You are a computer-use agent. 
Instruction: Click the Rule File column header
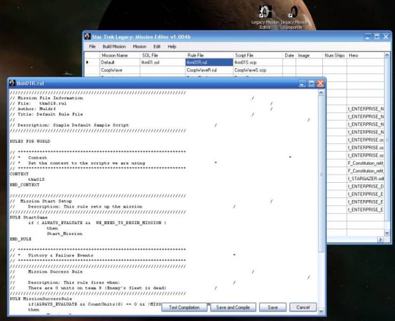pos(209,55)
